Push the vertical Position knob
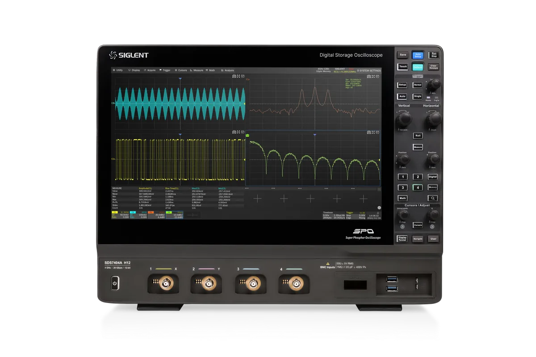 tap(403, 159)
